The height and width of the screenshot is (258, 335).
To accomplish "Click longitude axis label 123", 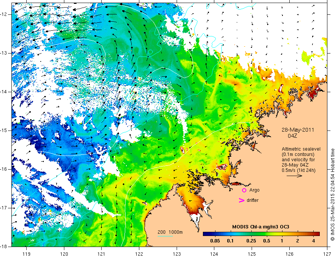I will [x=177, y=254].
